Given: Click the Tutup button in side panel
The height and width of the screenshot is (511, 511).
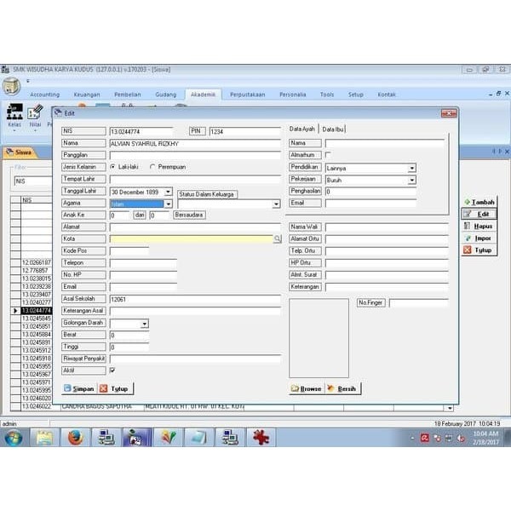Looking at the screenshot, I should click(479, 250).
